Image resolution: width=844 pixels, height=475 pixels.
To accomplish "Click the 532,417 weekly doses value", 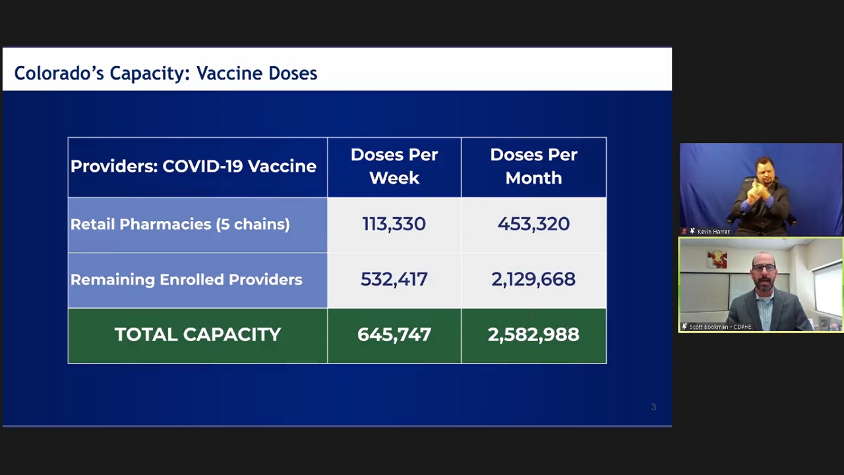I will pyautogui.click(x=394, y=280).
